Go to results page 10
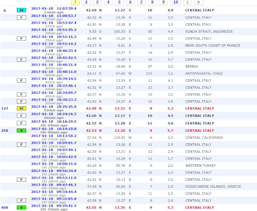The width and height of the screenshot is (257, 211). tap(175, 2)
